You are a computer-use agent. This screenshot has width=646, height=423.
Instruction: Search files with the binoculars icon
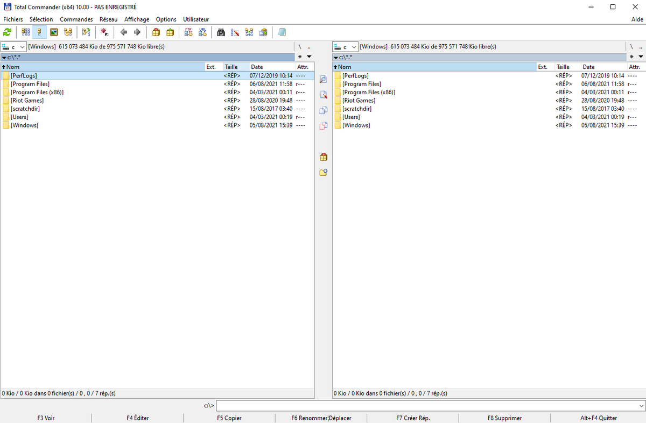point(221,32)
